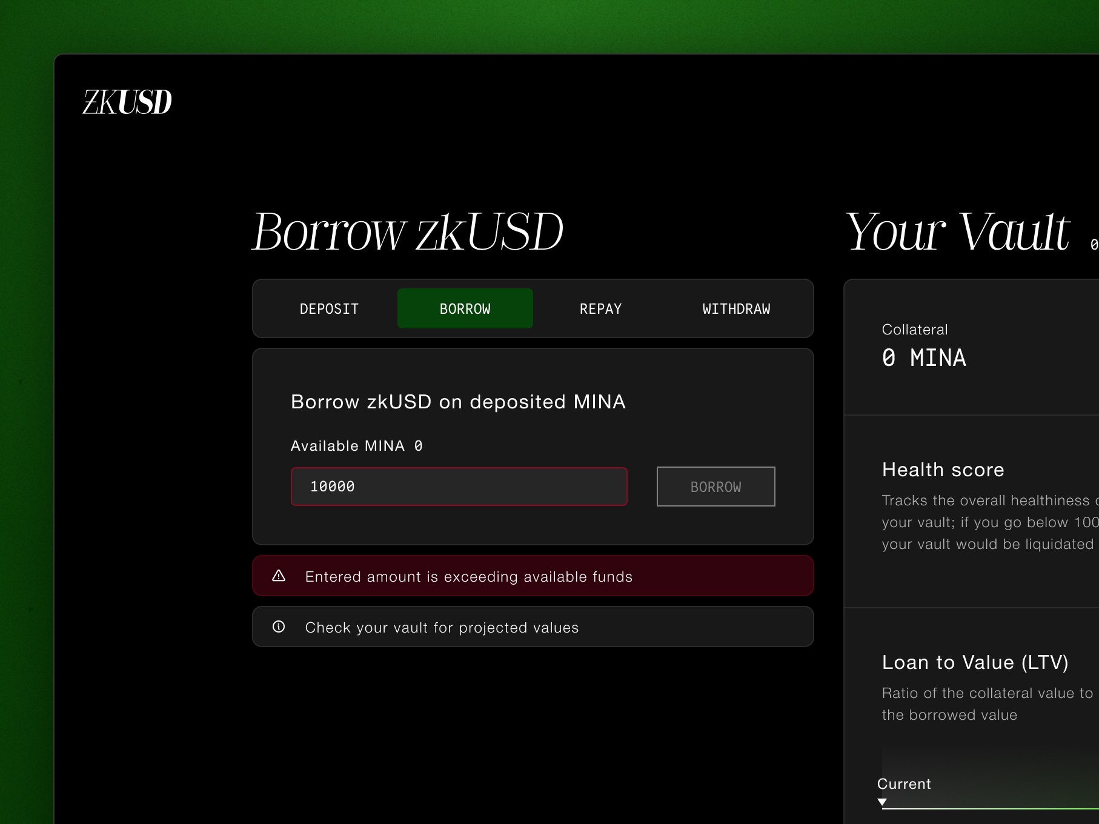Open the Repay tab

[x=601, y=308]
